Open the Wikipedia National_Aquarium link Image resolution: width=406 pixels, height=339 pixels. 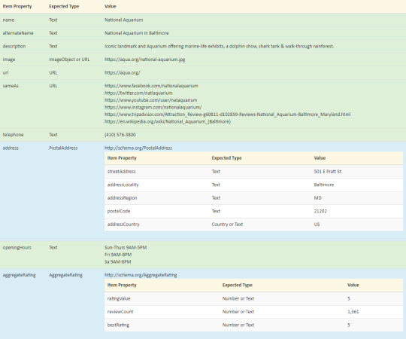click(168, 121)
